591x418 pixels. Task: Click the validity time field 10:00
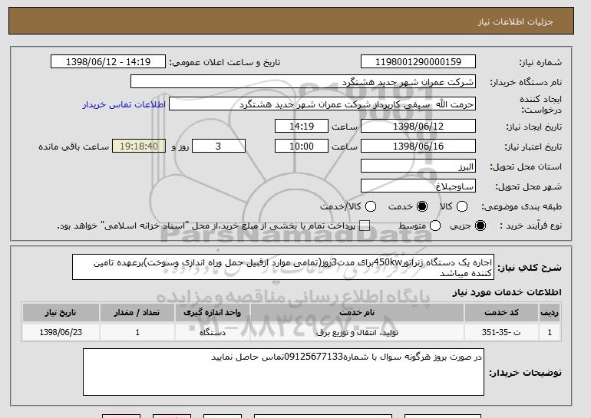[302, 146]
